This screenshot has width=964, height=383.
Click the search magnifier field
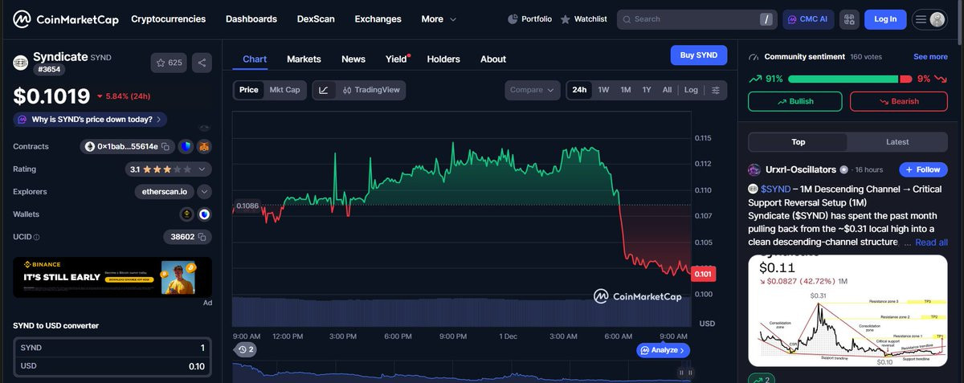[697, 19]
